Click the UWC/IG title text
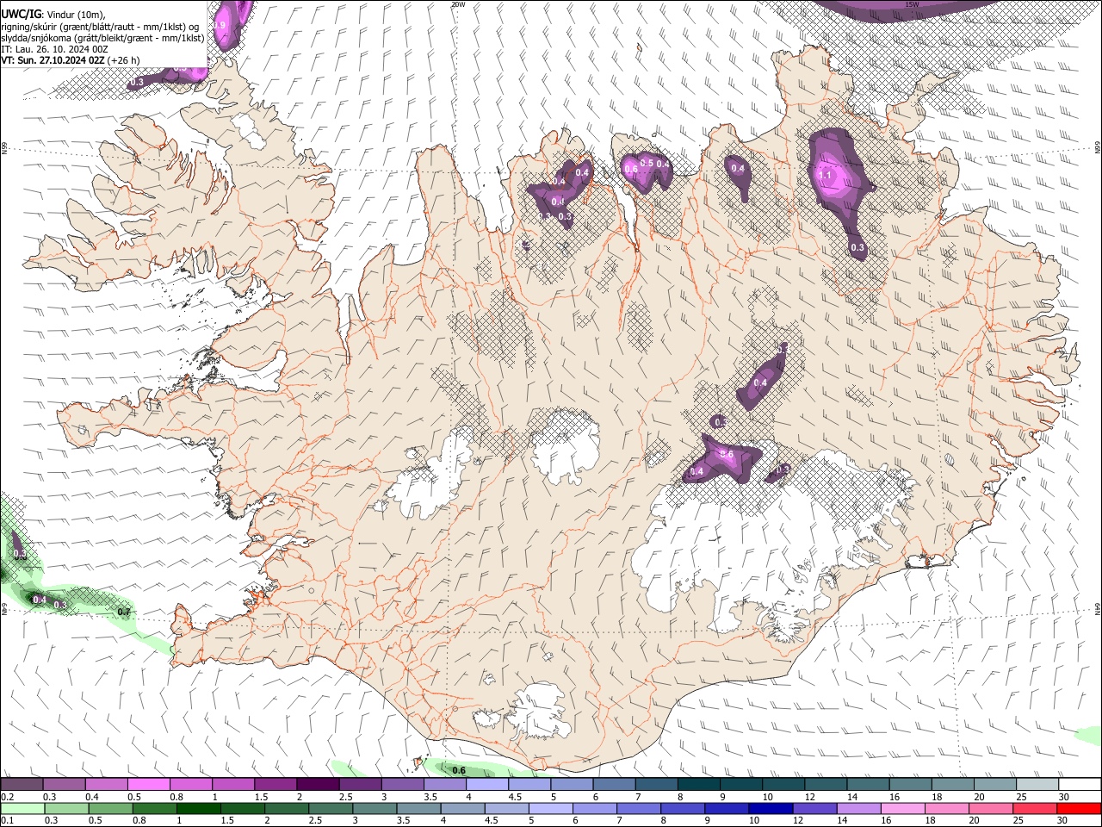This screenshot has height=827, width=1102. (x=20, y=14)
